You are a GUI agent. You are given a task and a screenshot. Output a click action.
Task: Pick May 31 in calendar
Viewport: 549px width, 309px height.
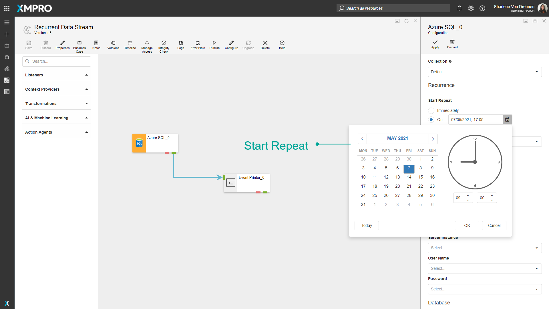point(363,205)
